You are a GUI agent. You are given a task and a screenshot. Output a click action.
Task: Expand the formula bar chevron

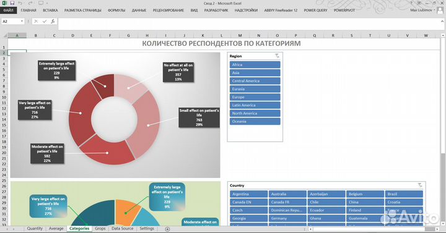point(442,21)
